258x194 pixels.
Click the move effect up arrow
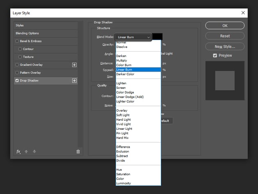pos(27,151)
